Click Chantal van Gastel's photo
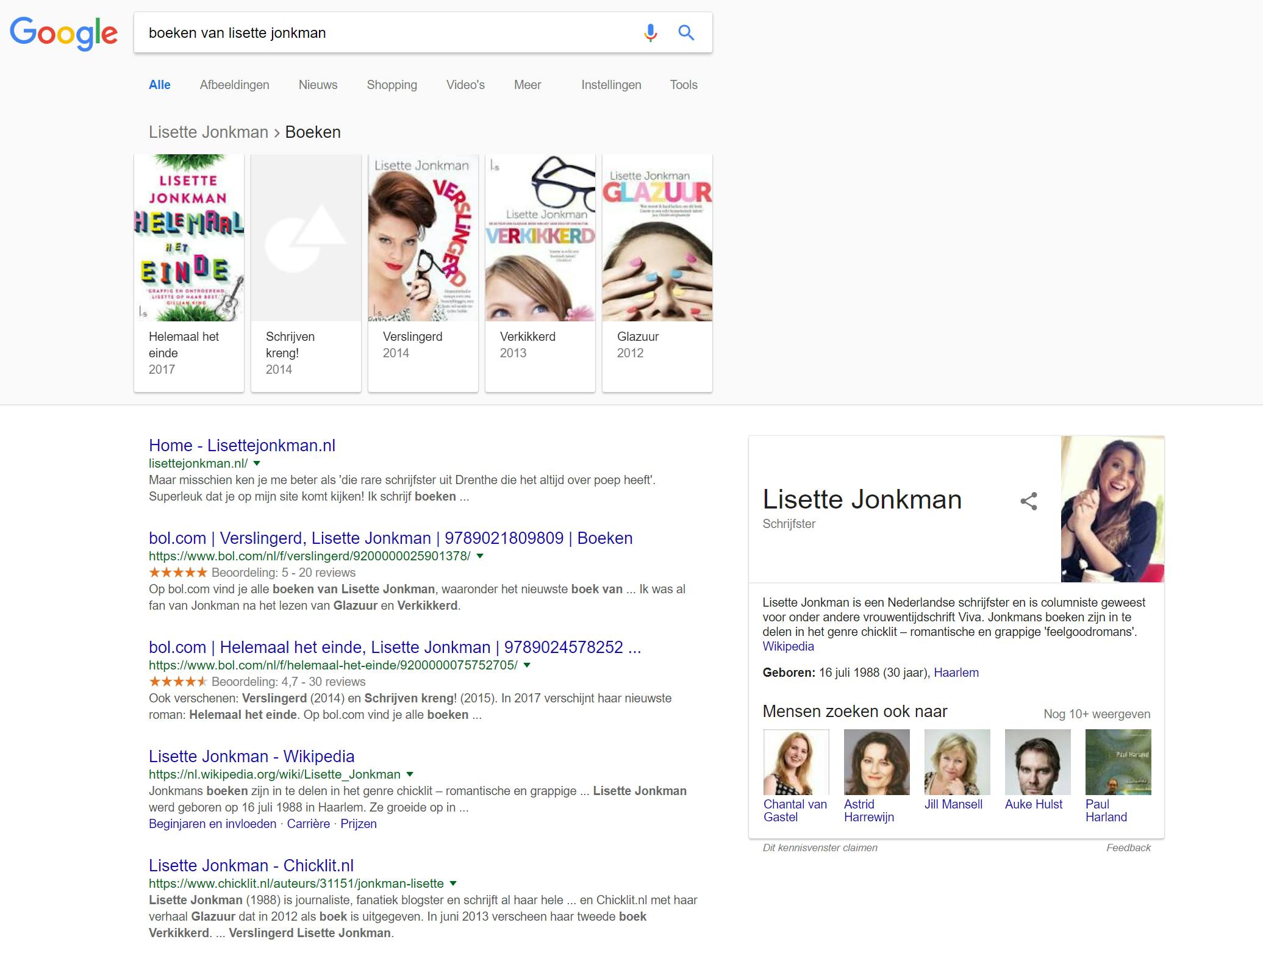The width and height of the screenshot is (1263, 953). 796,762
